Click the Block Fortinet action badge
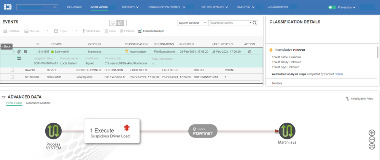 [203, 131]
